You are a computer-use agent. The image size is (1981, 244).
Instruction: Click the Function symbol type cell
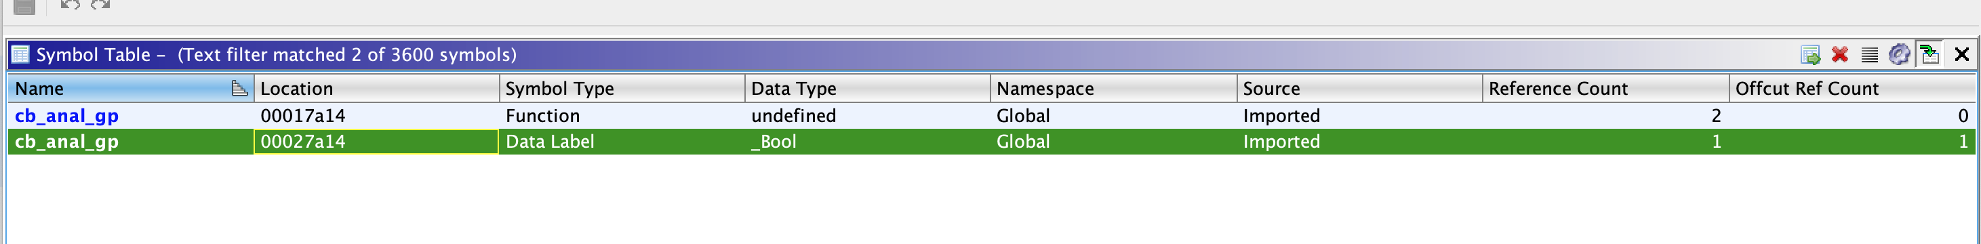pyautogui.click(x=622, y=115)
